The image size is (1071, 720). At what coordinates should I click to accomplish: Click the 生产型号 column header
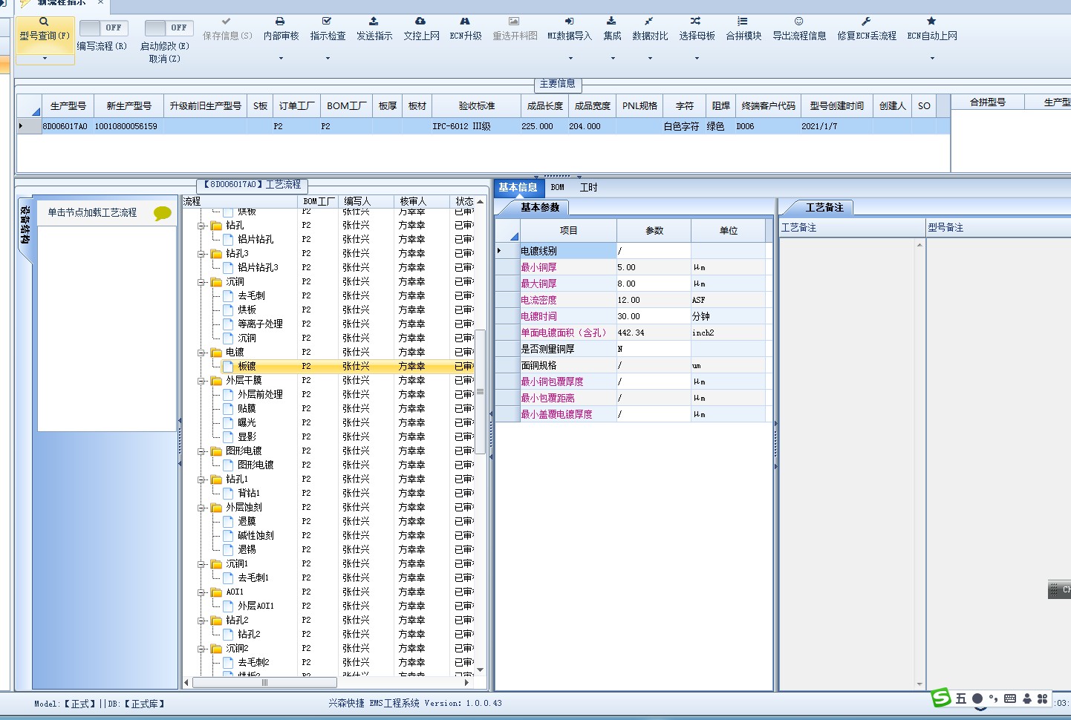(x=68, y=106)
